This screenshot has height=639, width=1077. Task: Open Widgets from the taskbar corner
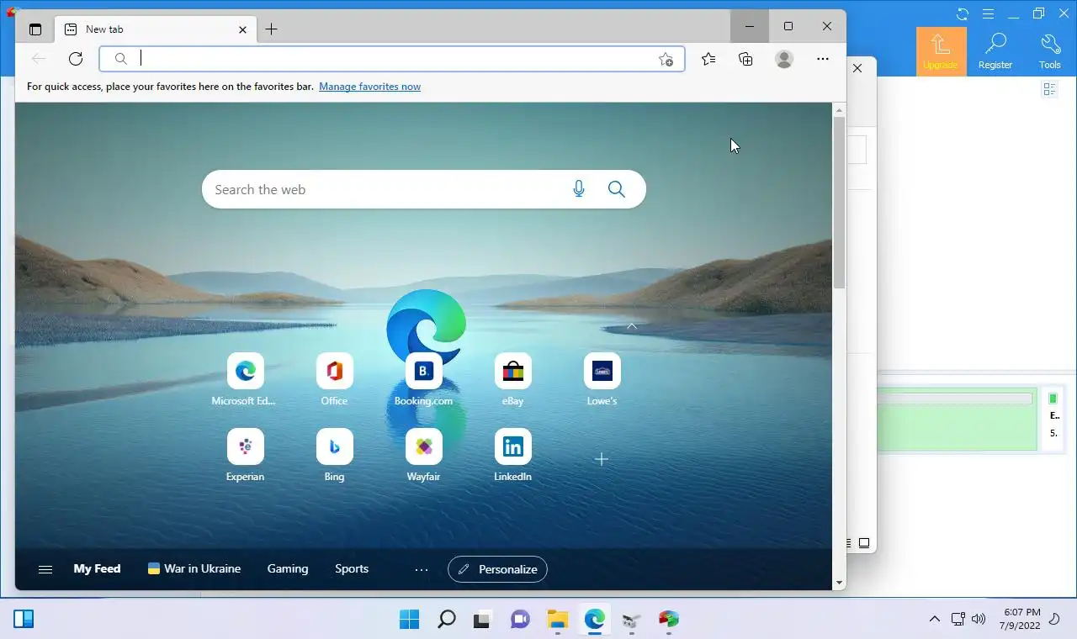click(24, 620)
